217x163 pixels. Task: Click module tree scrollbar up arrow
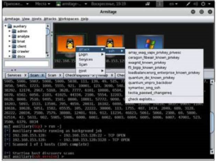click(x=48, y=26)
